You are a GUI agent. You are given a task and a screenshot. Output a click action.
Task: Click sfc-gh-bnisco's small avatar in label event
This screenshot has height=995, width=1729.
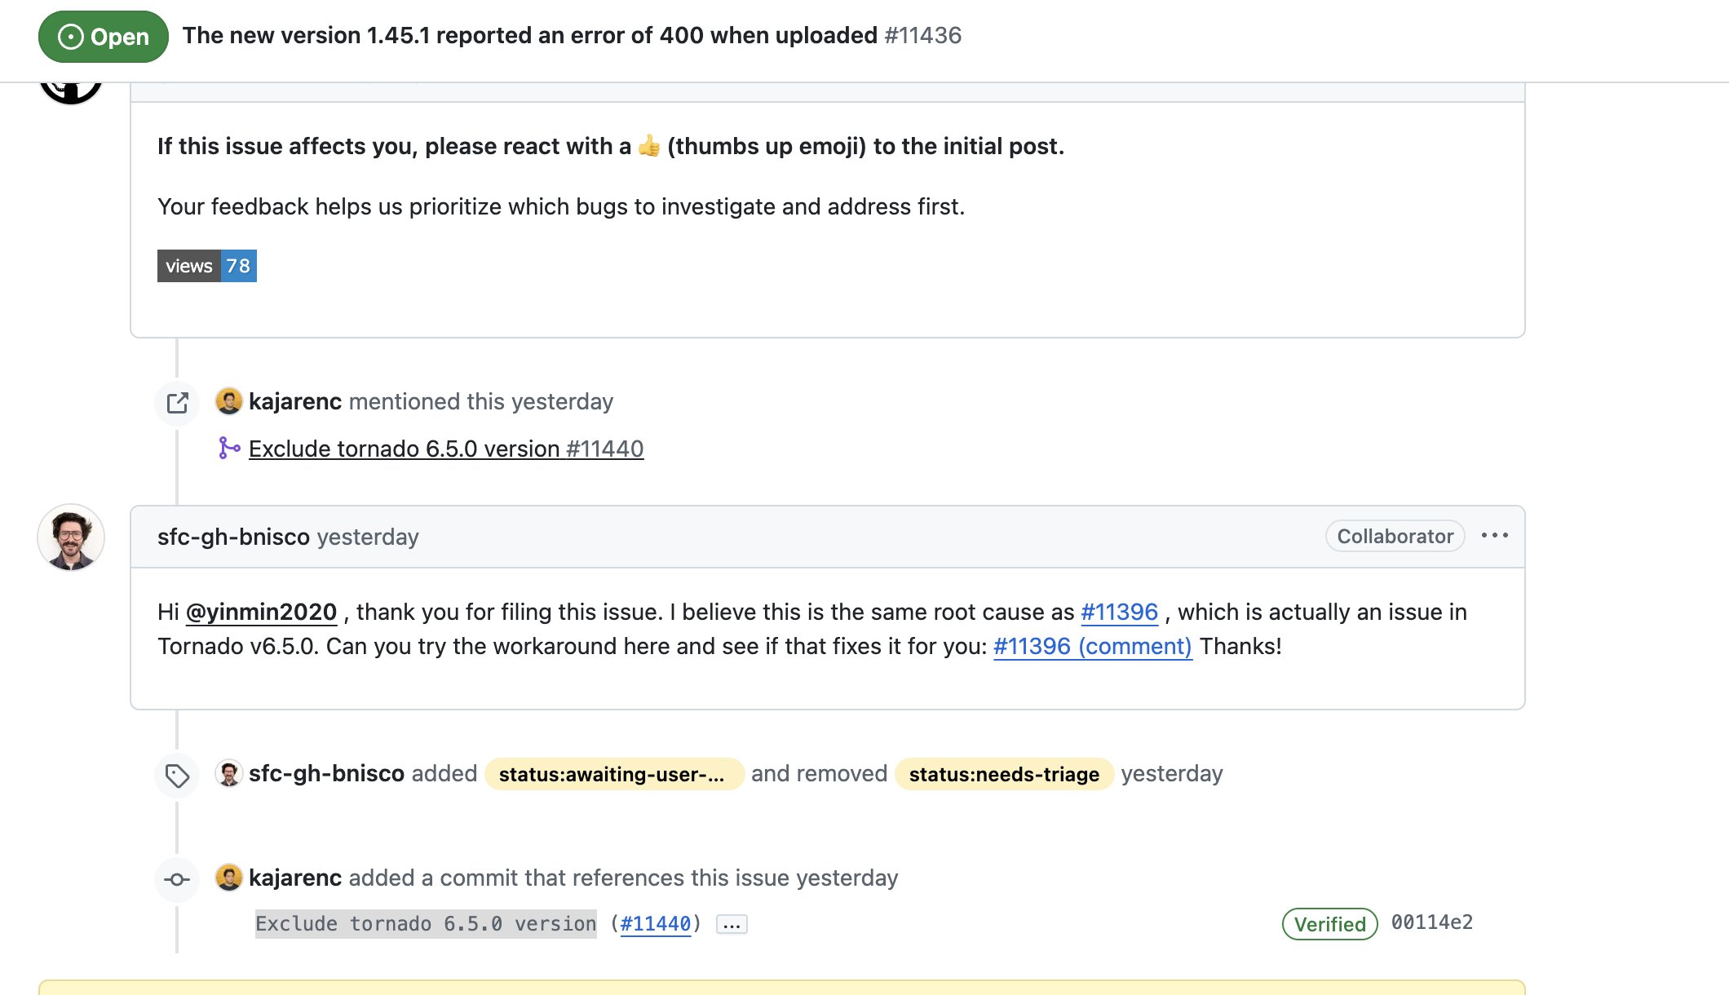tap(229, 772)
